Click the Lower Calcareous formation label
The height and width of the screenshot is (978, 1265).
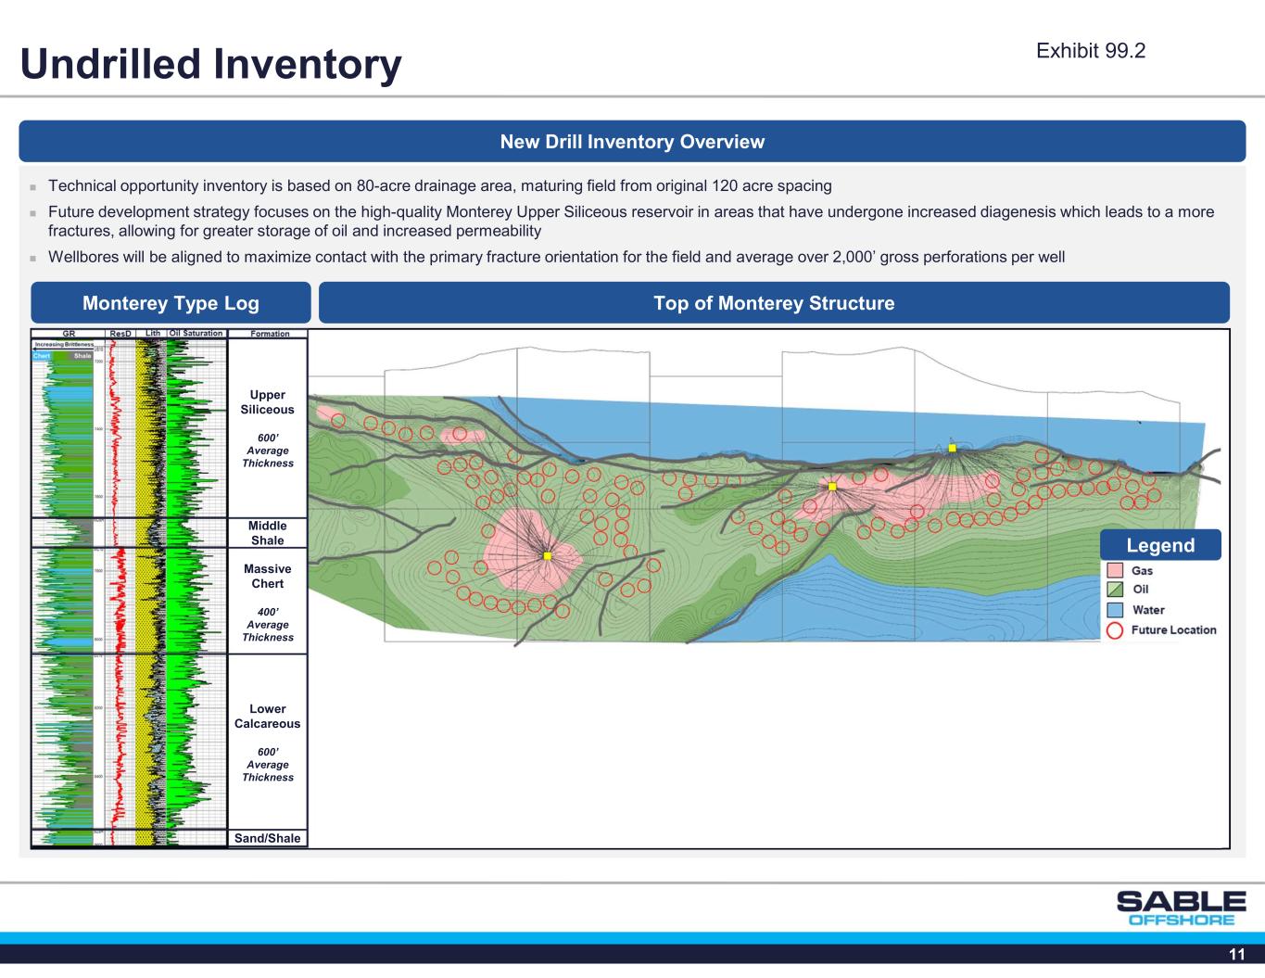268,717
